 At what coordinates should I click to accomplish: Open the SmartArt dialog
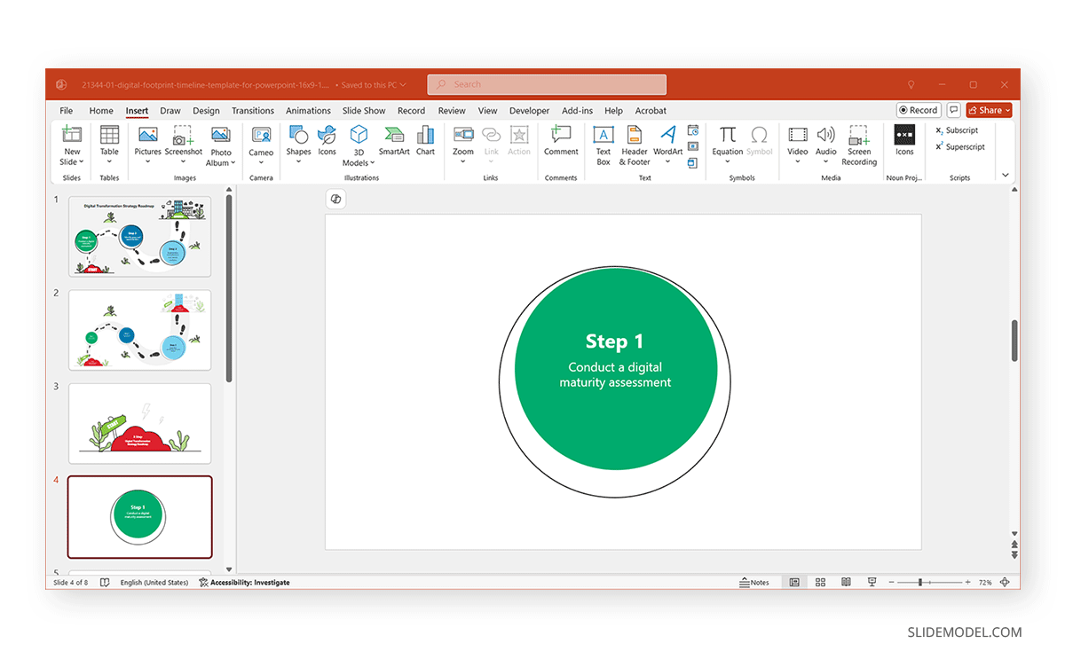coord(394,140)
